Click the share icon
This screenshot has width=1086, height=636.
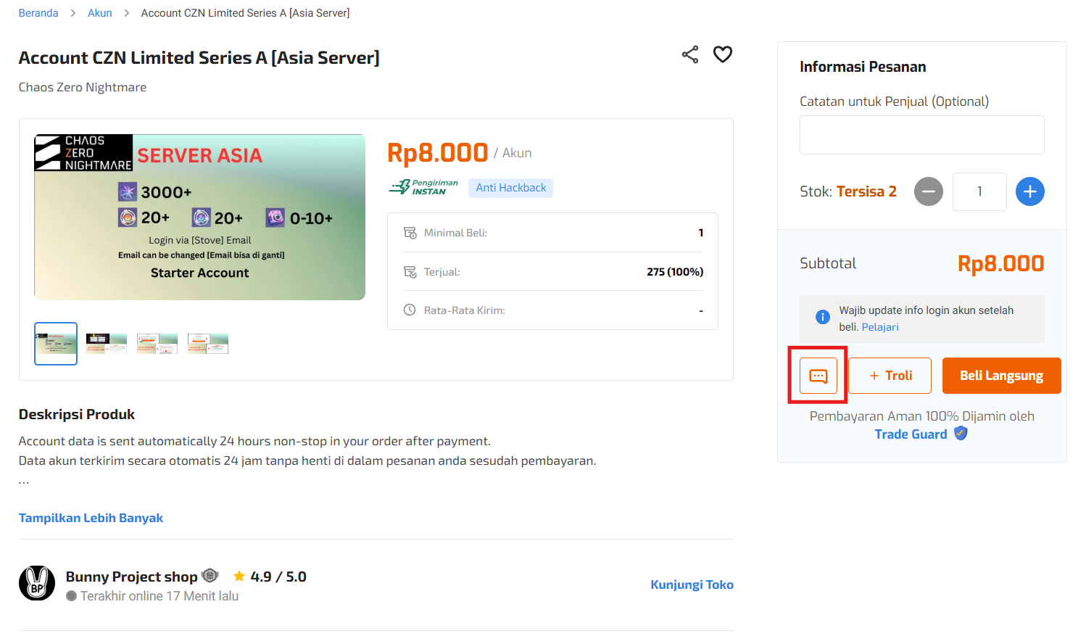690,54
